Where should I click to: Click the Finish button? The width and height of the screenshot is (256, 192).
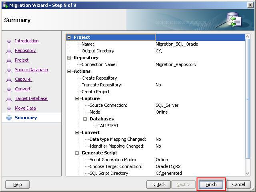tap(211, 184)
